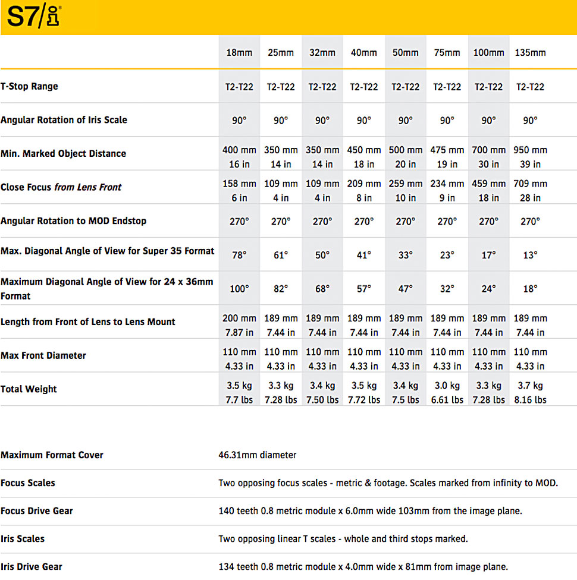Click the 270° MOD rotation value under 75mm

[447, 222]
